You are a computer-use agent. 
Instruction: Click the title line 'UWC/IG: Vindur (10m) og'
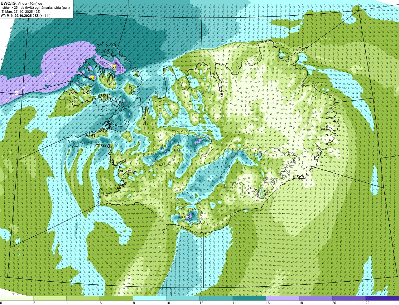(21, 3)
